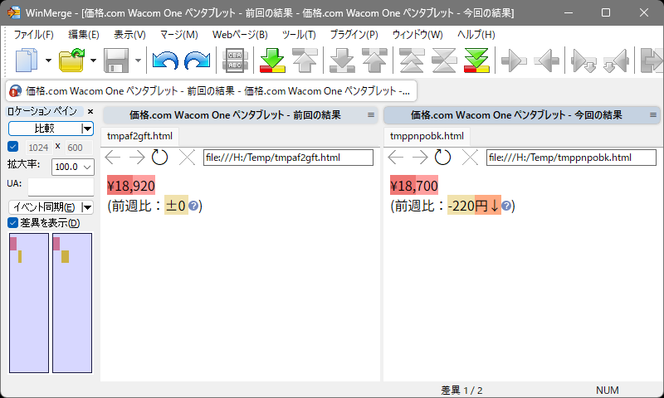664x398 pixels.
Task: Toggle the fit-to-window size checkbox
Action: [13, 146]
